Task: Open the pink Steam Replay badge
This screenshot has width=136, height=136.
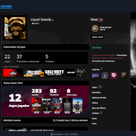Action: (114, 75)
